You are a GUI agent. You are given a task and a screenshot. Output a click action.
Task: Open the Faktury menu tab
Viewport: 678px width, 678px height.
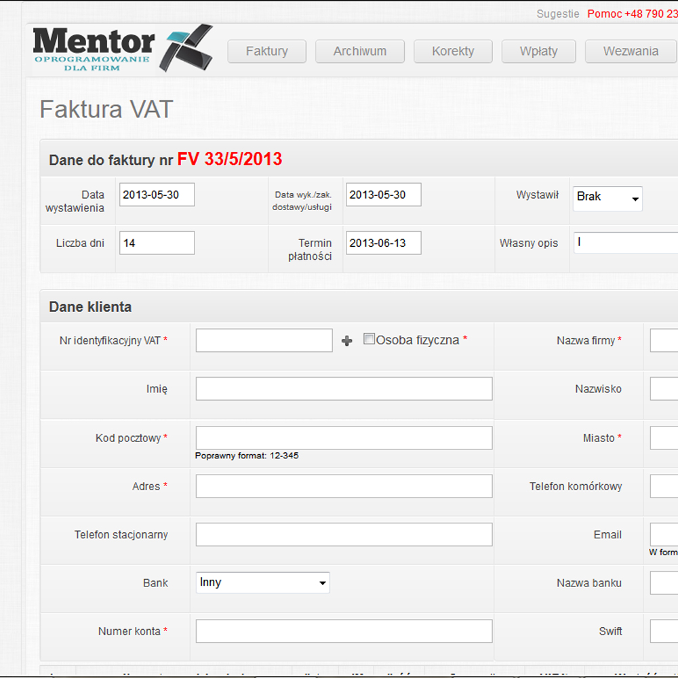click(266, 52)
